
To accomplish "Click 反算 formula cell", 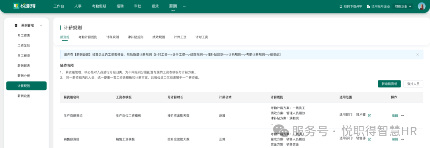I will [222, 116].
